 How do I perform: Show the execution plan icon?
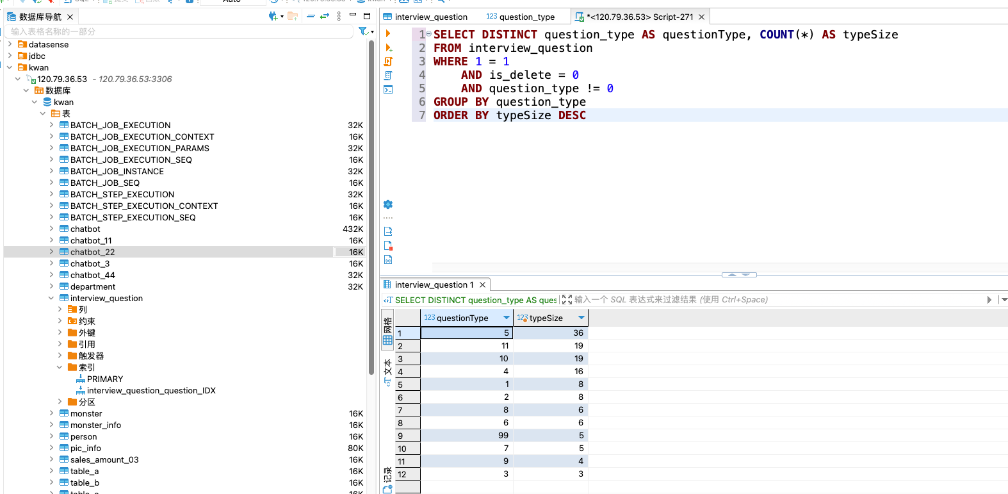388,76
